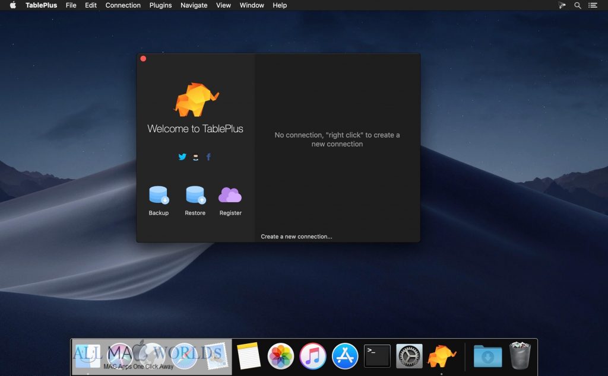Open the View menu
Viewport: 608px width, 376px height.
click(x=223, y=5)
